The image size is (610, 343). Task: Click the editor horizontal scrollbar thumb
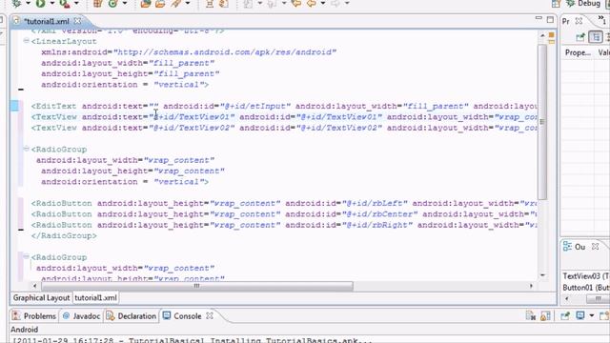point(197,286)
